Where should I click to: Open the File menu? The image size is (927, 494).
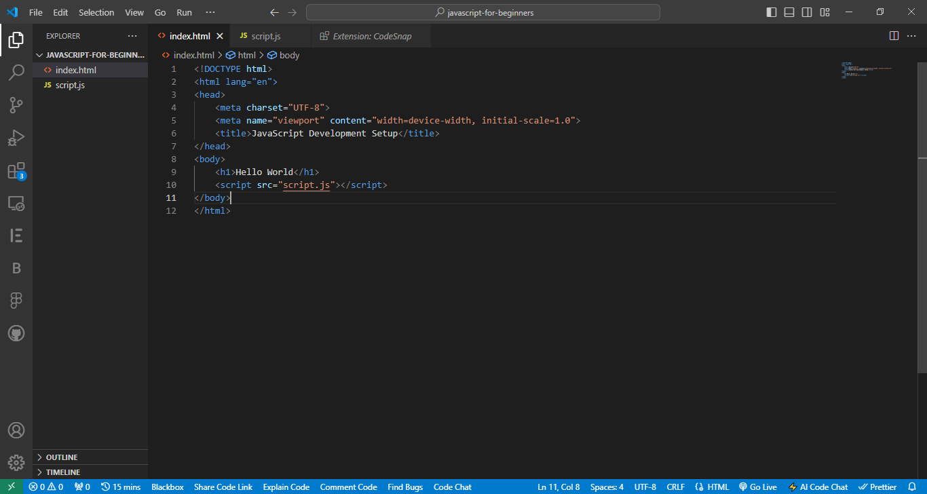coord(36,12)
